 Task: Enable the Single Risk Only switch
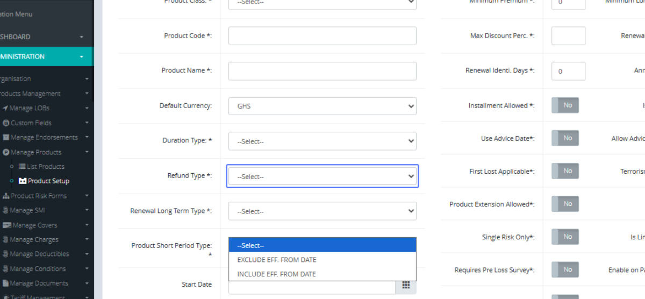(x=565, y=237)
